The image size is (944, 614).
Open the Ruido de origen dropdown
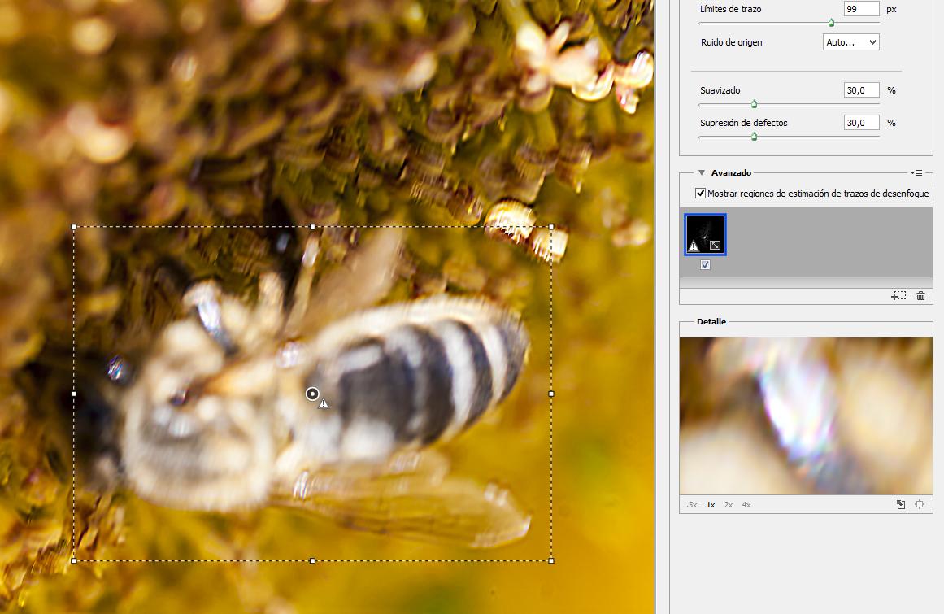tap(850, 42)
